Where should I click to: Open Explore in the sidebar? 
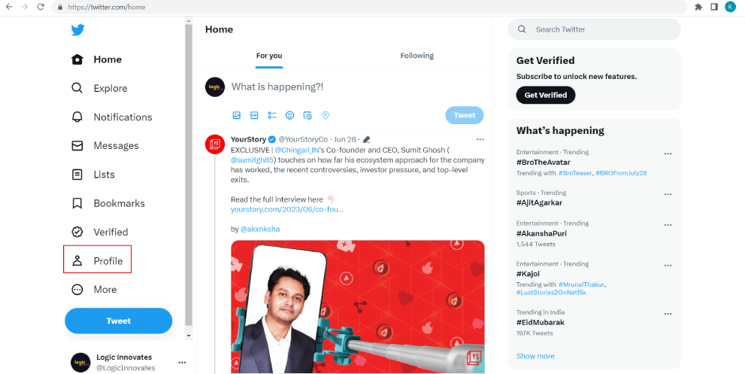[99, 89]
